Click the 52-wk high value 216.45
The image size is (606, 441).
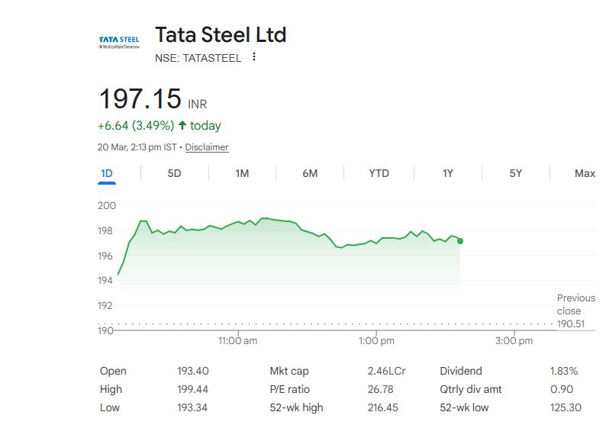[382, 408]
